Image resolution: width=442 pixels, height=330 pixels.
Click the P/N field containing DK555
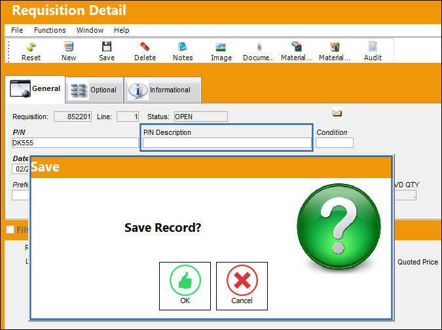[75, 143]
